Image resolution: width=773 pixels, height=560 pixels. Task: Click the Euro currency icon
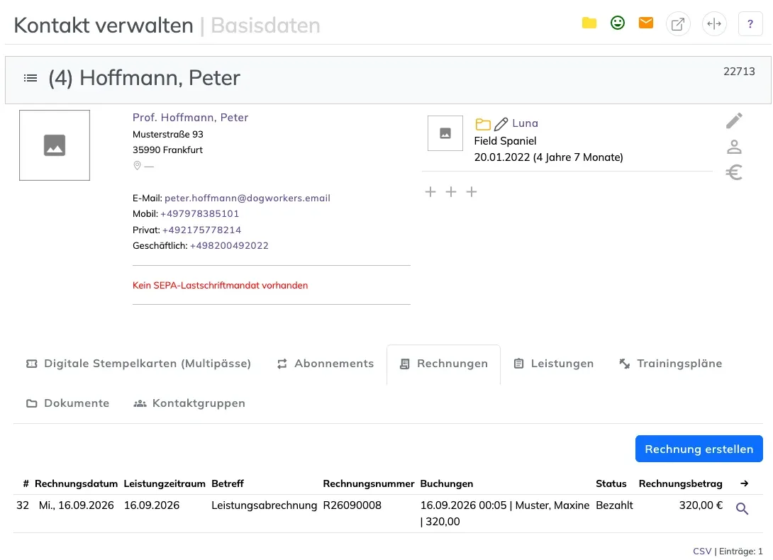(x=734, y=172)
